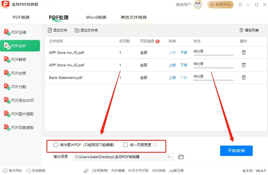Open 官方网站 official website link
Screen dimensions: 268x175
click(12, 171)
